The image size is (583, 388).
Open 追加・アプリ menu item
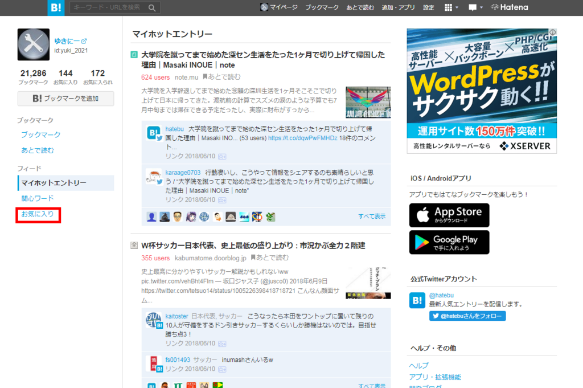398,7
